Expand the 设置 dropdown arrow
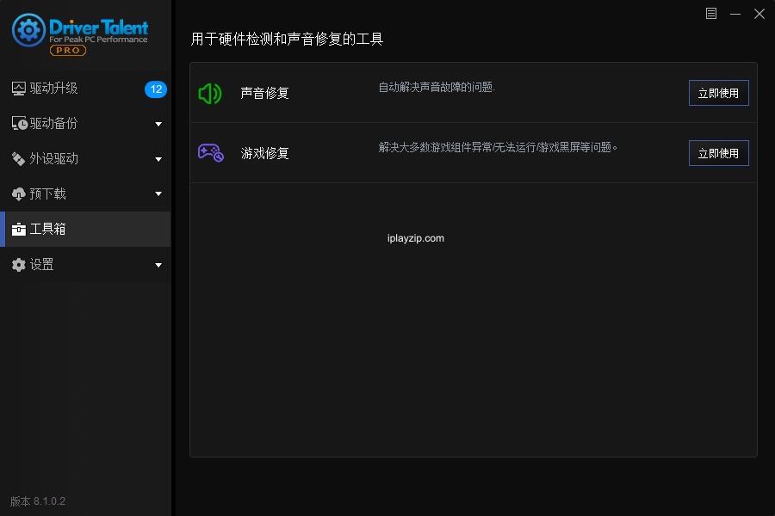 coord(158,265)
